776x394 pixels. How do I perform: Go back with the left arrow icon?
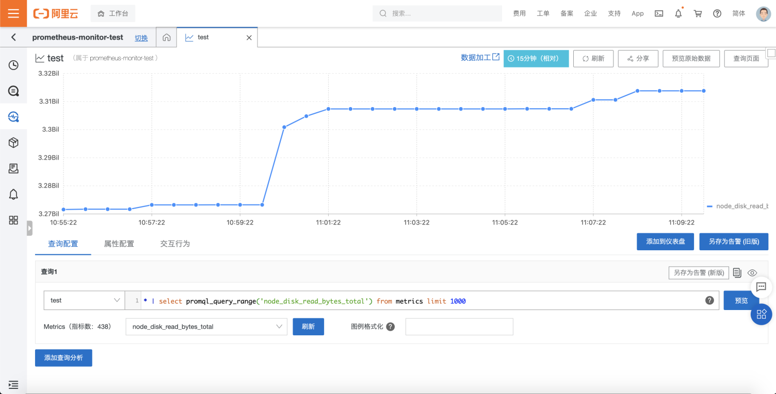pos(13,37)
